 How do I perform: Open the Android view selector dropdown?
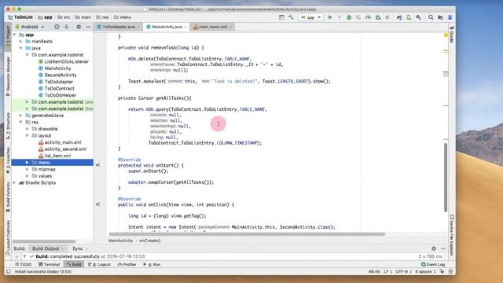[30, 27]
